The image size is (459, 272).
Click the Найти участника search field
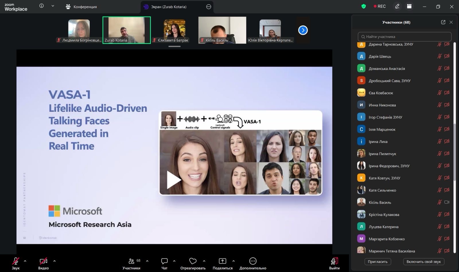pyautogui.click(x=404, y=37)
